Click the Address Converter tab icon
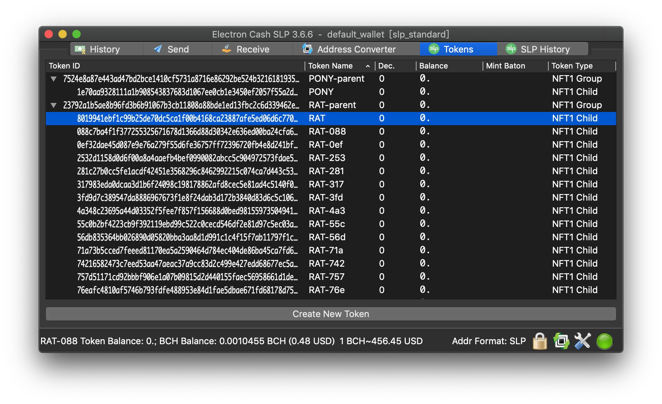The height and width of the screenshot is (404, 662). coord(307,49)
